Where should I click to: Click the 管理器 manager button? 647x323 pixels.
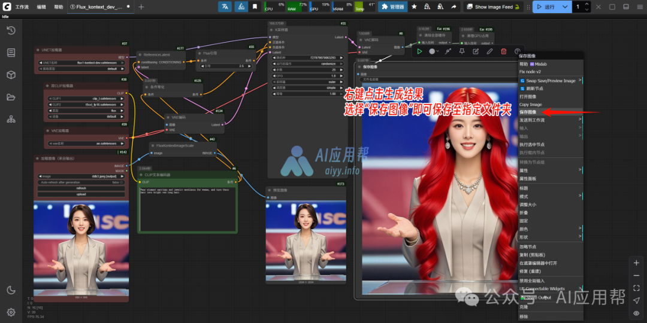[x=392, y=7]
